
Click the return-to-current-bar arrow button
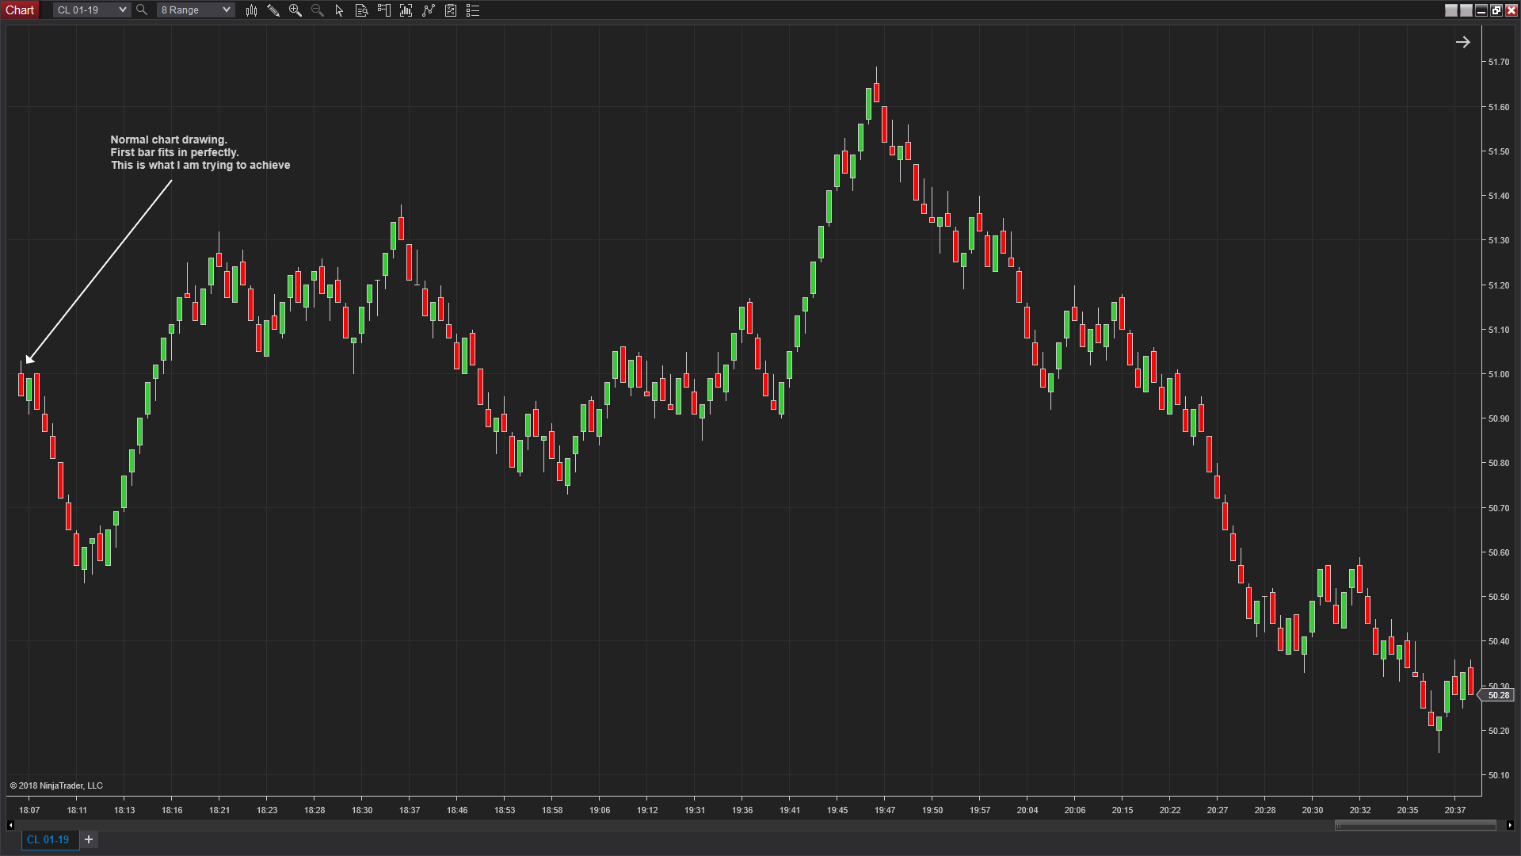tap(1463, 42)
